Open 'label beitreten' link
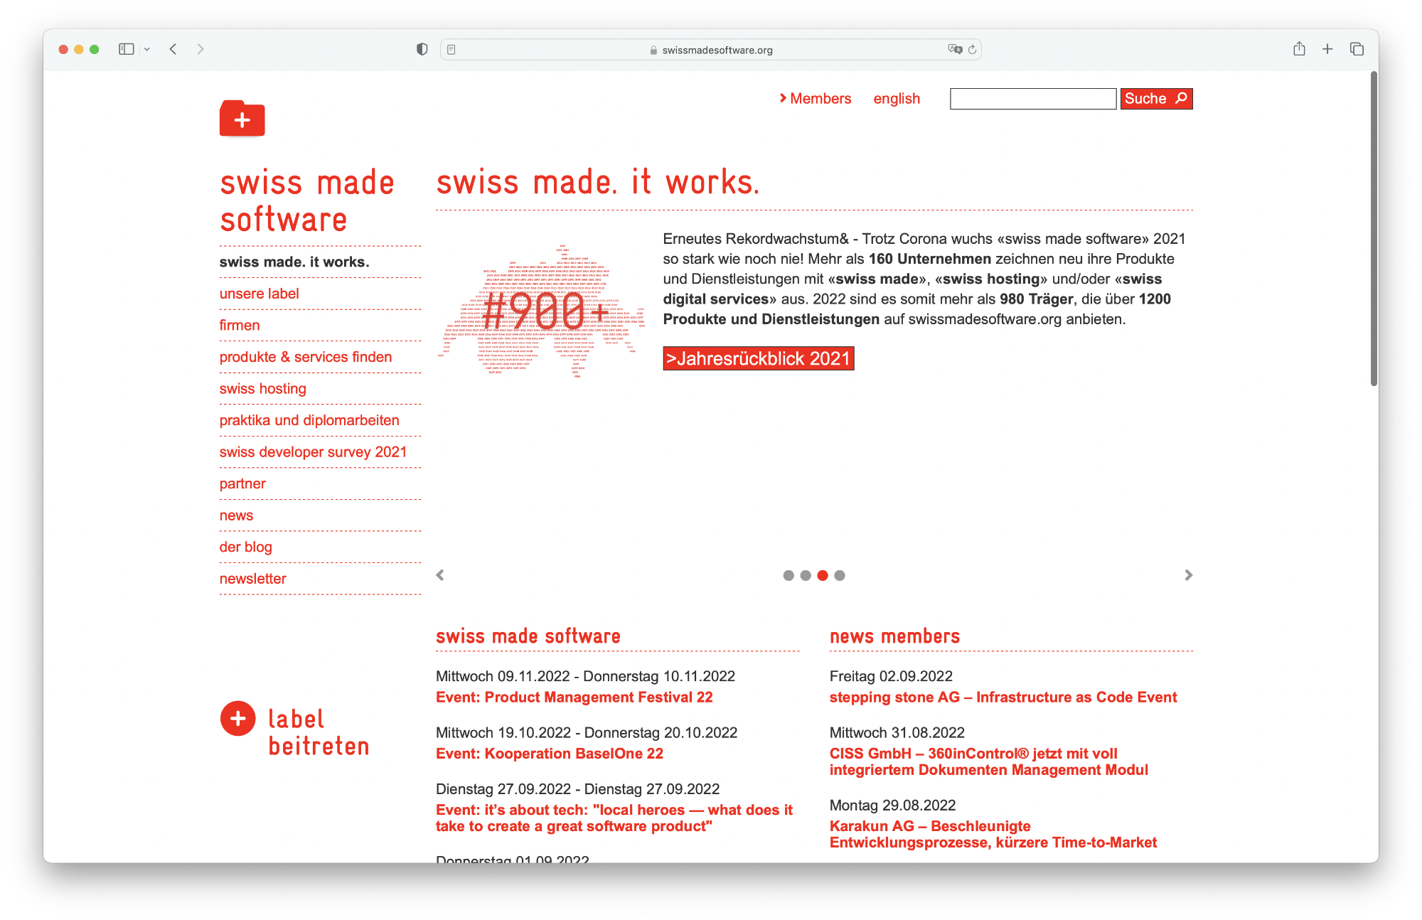Screen dimensions: 1422x920 [x=319, y=732]
